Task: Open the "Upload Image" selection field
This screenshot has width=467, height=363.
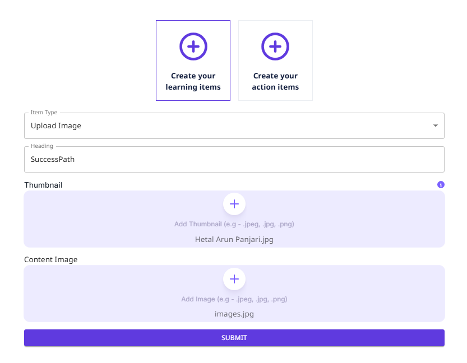Action: (x=224, y=126)
